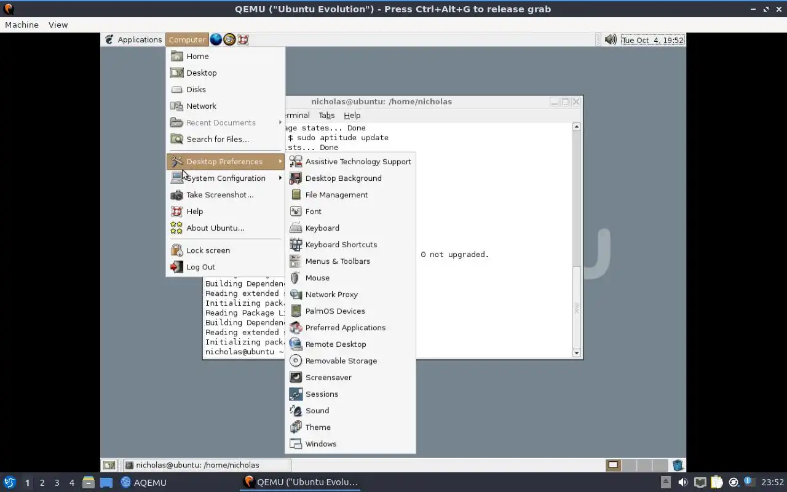The image size is (787, 492).
Task: Click the Theme preferences icon
Action: coord(296,427)
